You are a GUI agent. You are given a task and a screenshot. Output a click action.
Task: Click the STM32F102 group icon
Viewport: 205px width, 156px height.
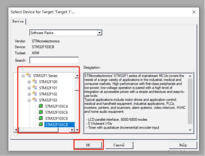coord(35,94)
